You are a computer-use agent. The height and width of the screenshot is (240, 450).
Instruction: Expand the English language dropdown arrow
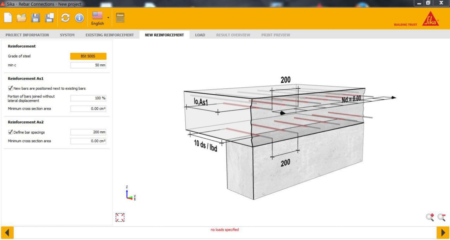108,18
